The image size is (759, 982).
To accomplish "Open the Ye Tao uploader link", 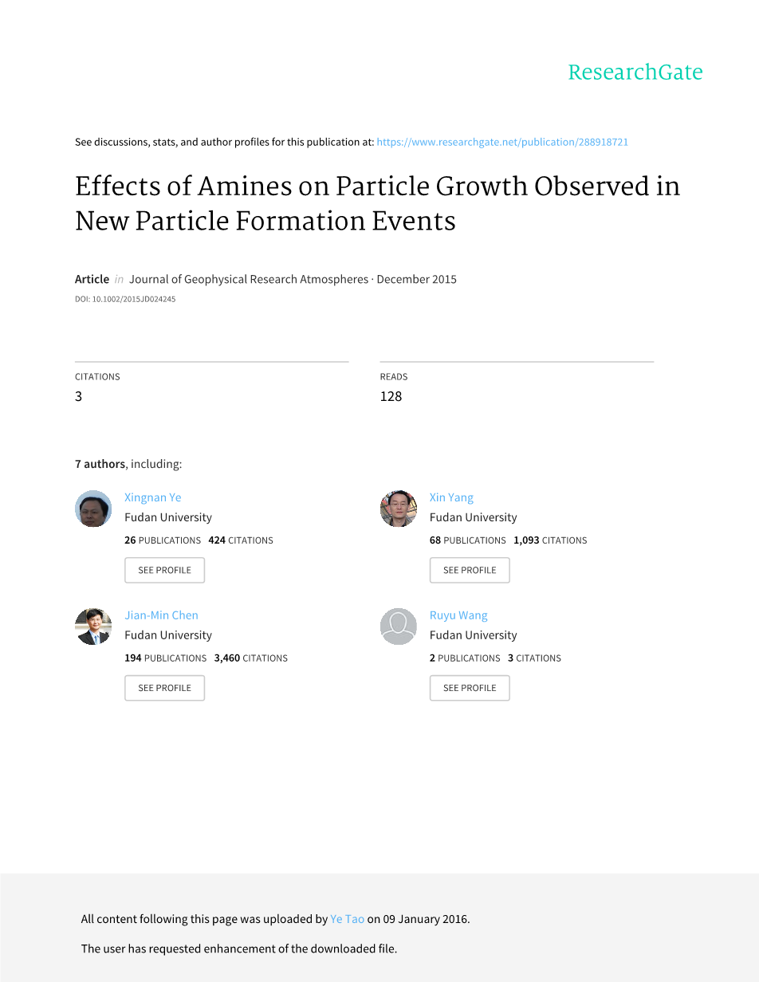I will click(x=347, y=919).
